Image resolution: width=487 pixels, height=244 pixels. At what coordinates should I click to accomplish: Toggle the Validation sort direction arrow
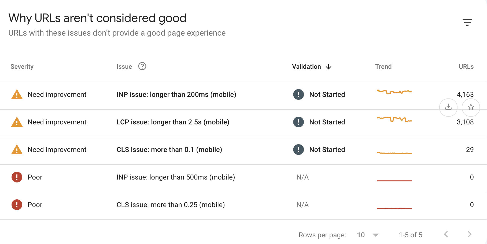point(329,67)
